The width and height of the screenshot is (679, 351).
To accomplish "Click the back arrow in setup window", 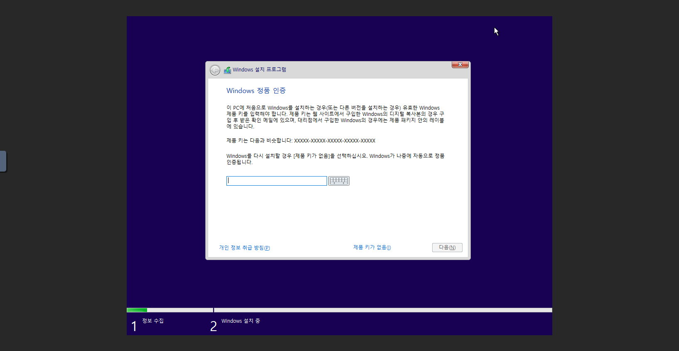I will tap(215, 70).
